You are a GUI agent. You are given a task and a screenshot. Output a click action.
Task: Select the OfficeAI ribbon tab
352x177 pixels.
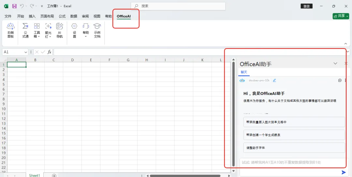[x=124, y=16]
